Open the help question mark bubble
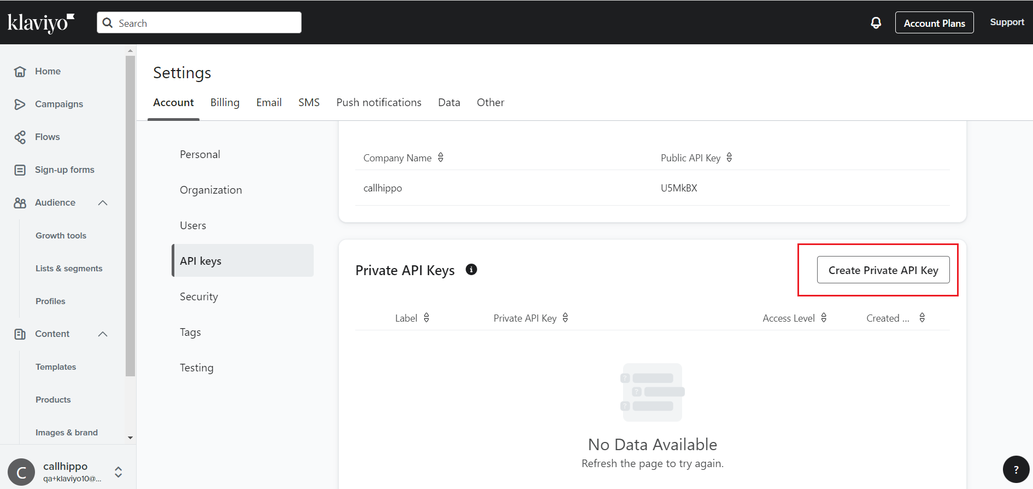Viewport: 1033px width, 489px height. click(1016, 469)
